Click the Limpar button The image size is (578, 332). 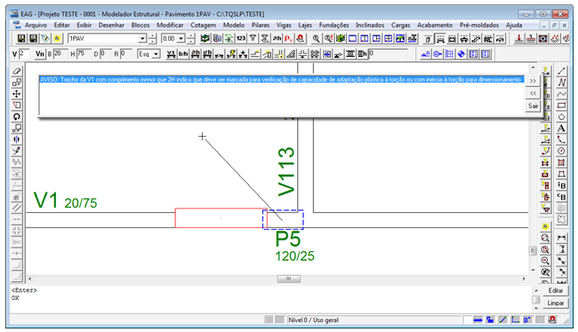click(x=555, y=303)
